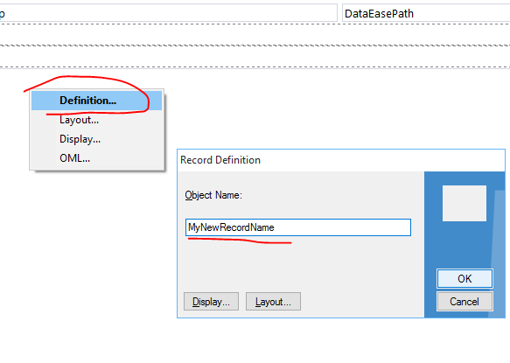Image resolution: width=510 pixels, height=363 pixels.
Task: Click the MyNewRecordName text in the field
Action: coord(231,227)
